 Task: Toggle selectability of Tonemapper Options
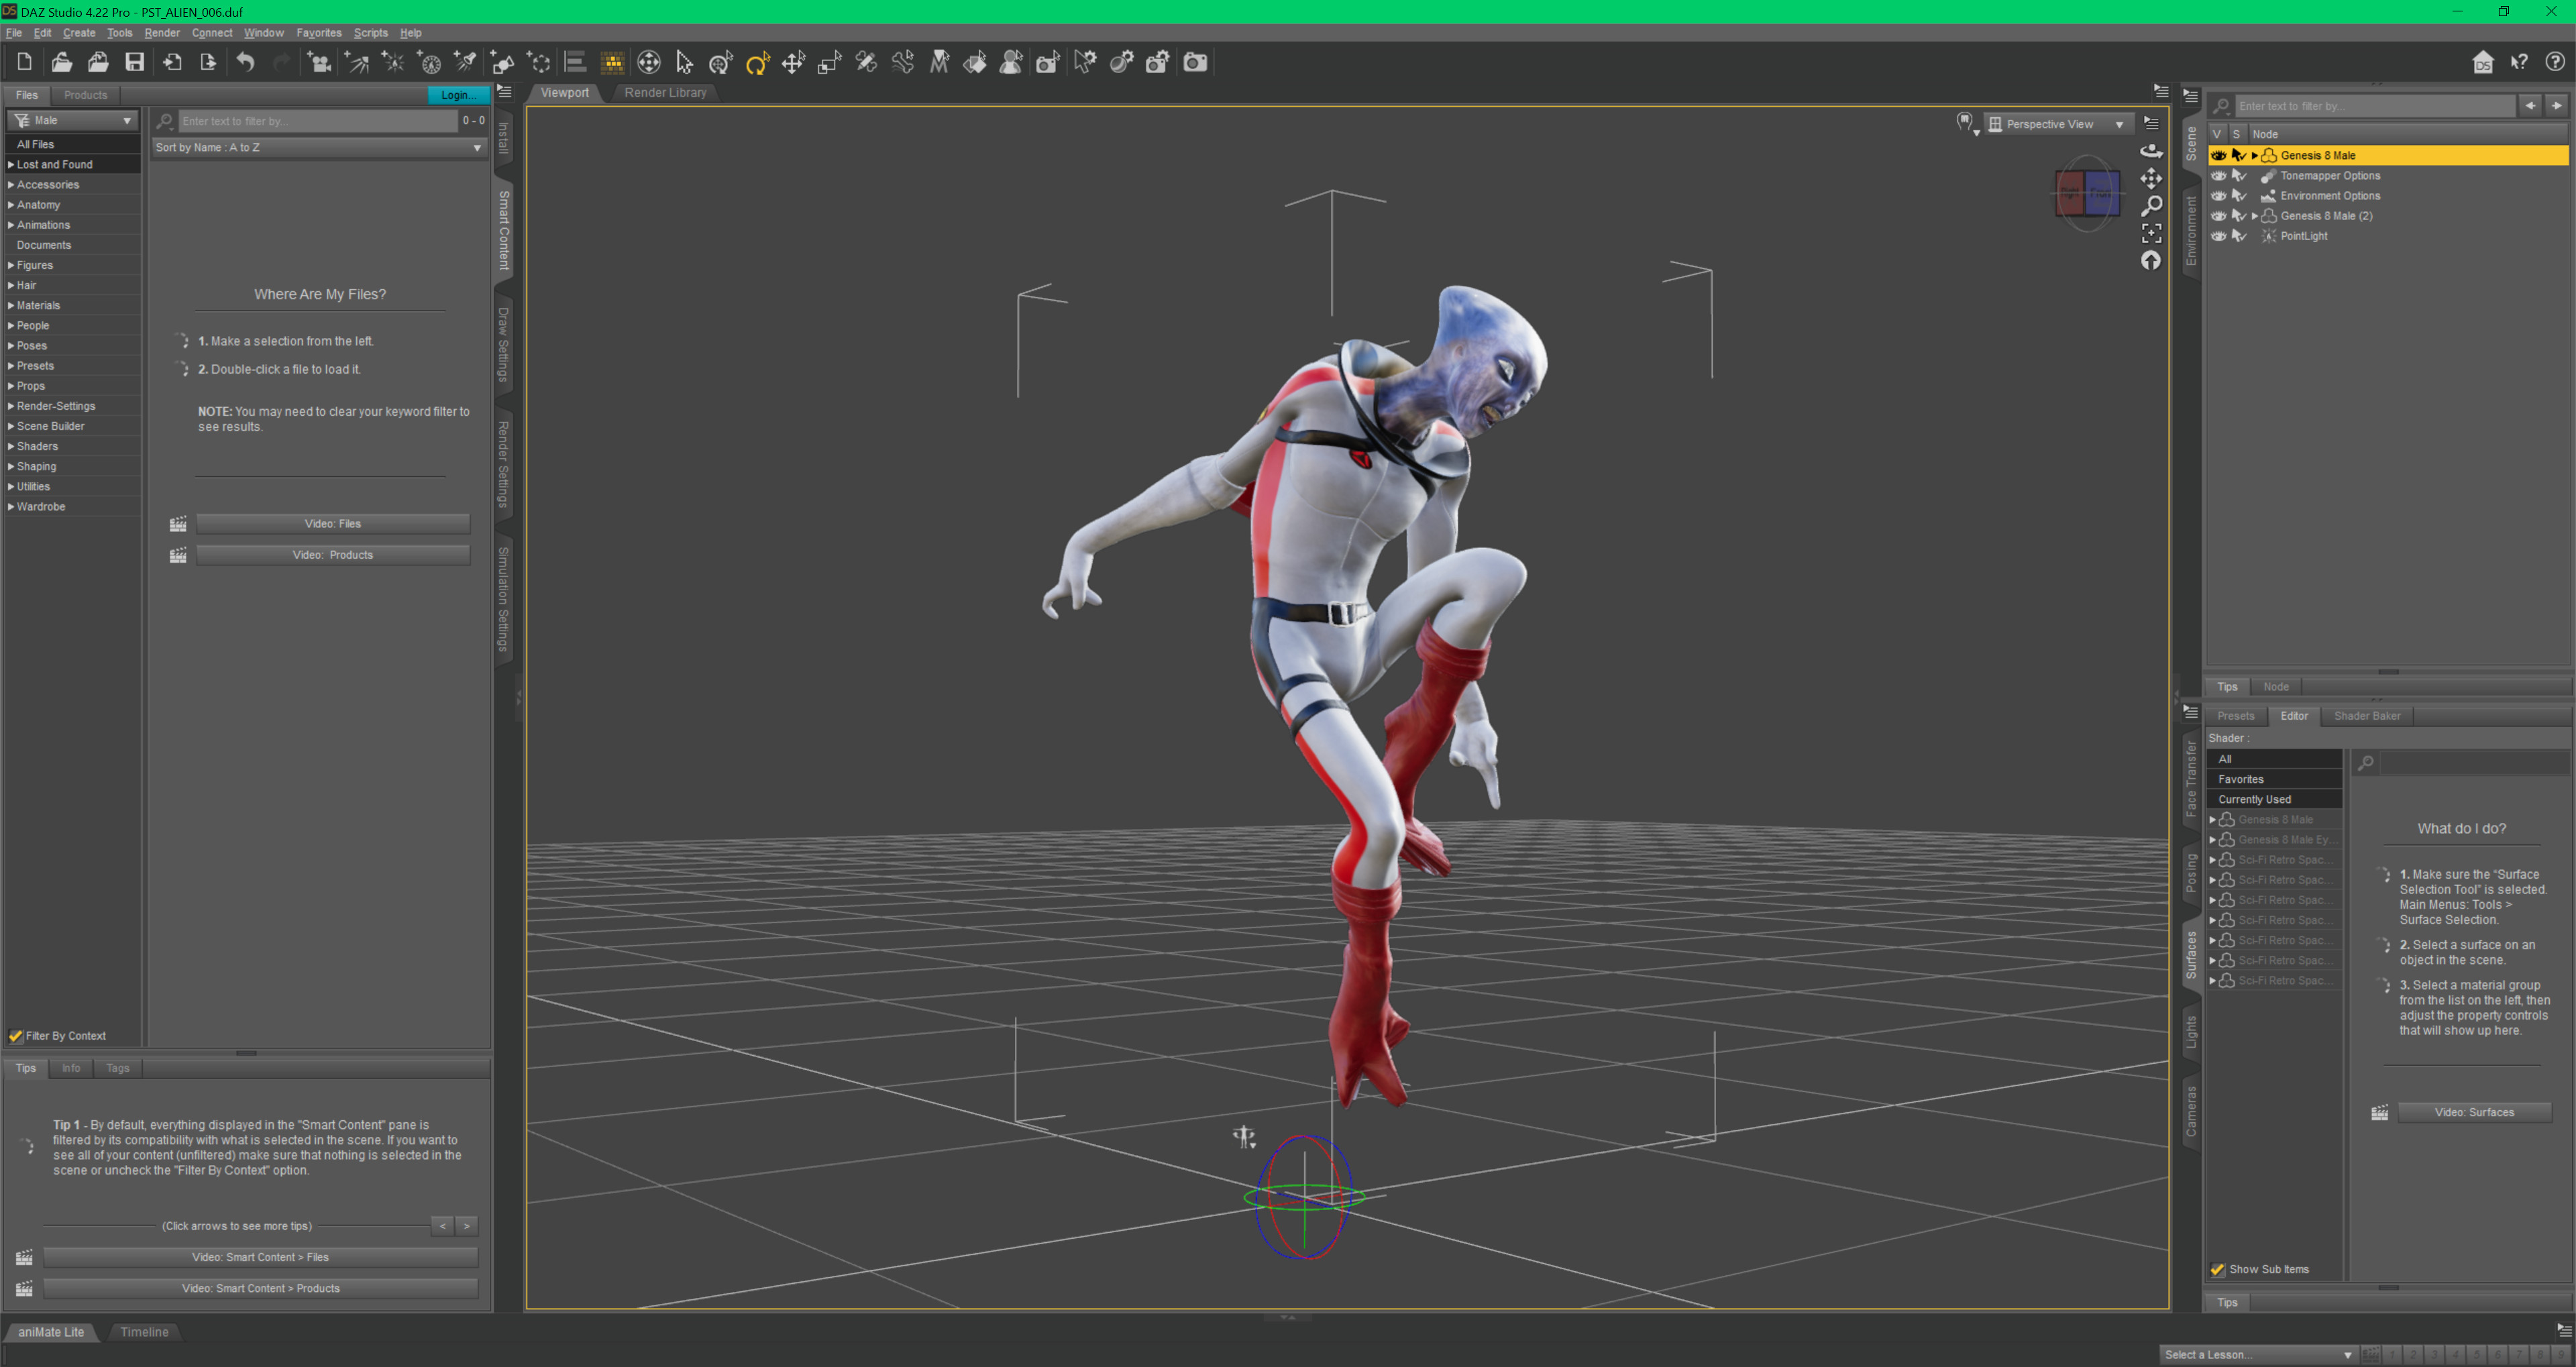2239,175
